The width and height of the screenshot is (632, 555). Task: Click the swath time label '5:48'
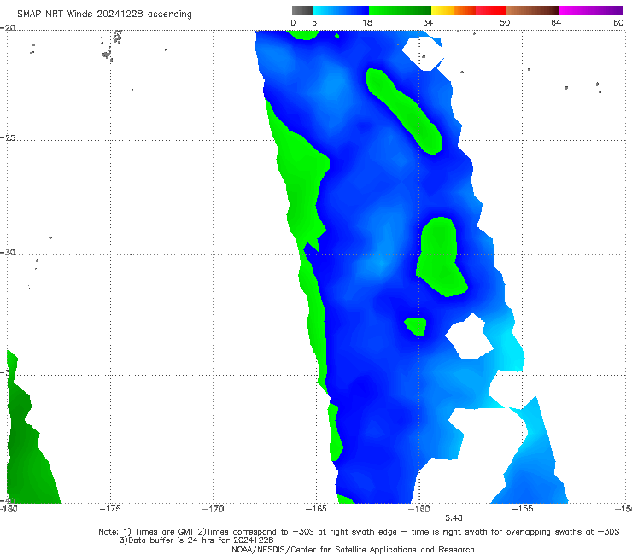(x=454, y=518)
